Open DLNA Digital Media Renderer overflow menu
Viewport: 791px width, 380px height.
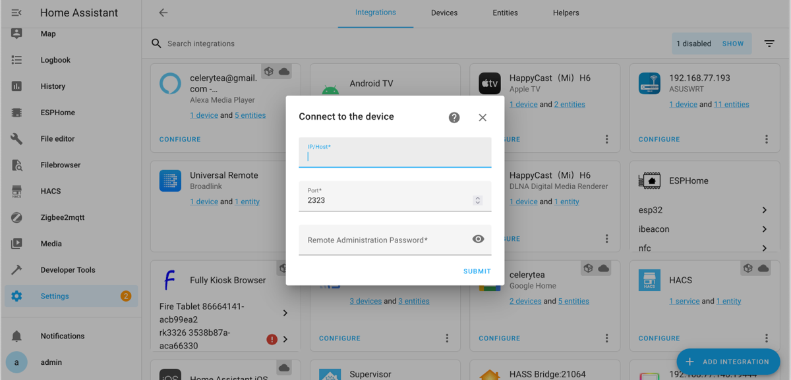click(607, 239)
